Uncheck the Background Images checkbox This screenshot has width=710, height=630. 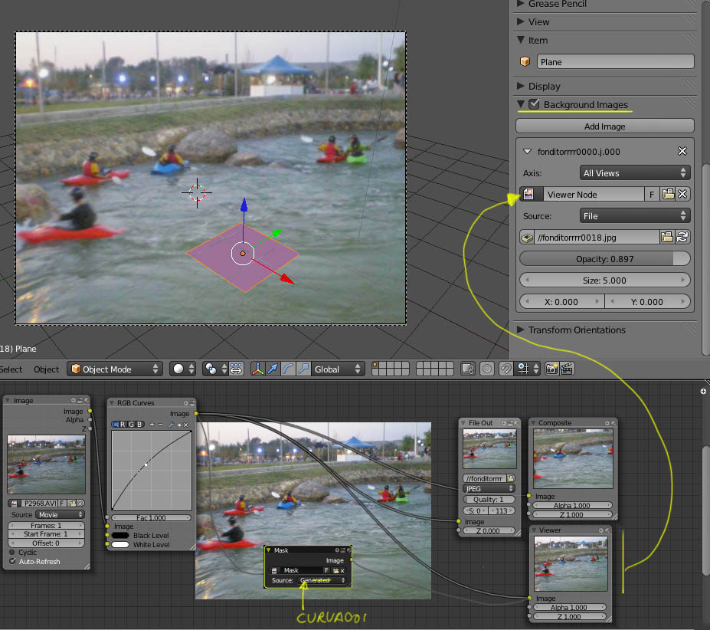click(535, 104)
